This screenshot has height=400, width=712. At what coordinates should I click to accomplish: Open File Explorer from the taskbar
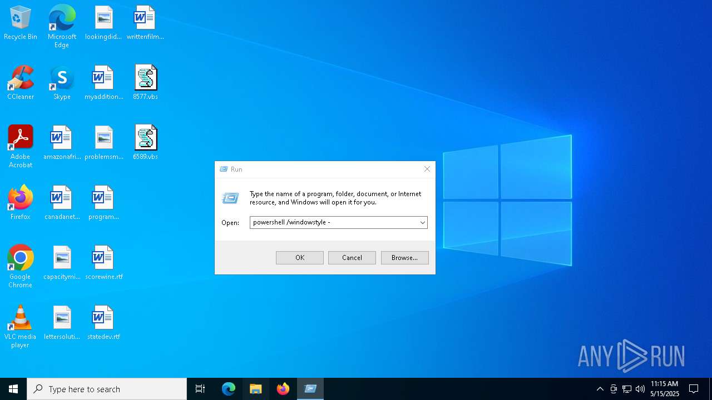[x=256, y=389]
